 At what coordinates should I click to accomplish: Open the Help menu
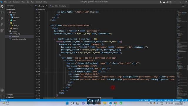pos(45,2)
